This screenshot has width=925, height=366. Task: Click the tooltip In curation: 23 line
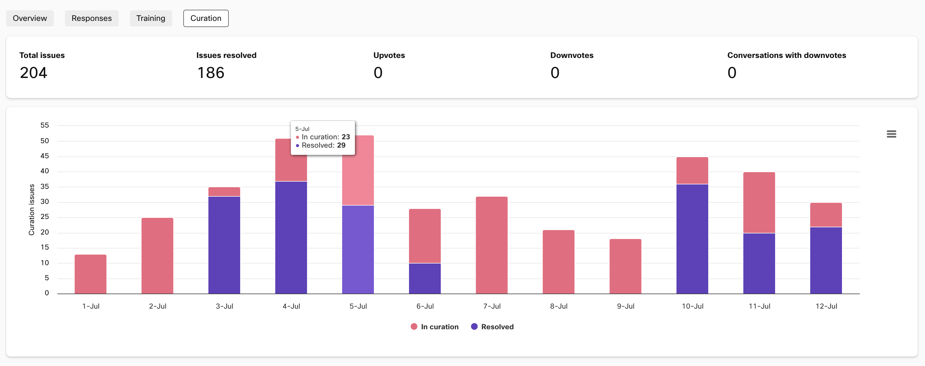point(323,137)
